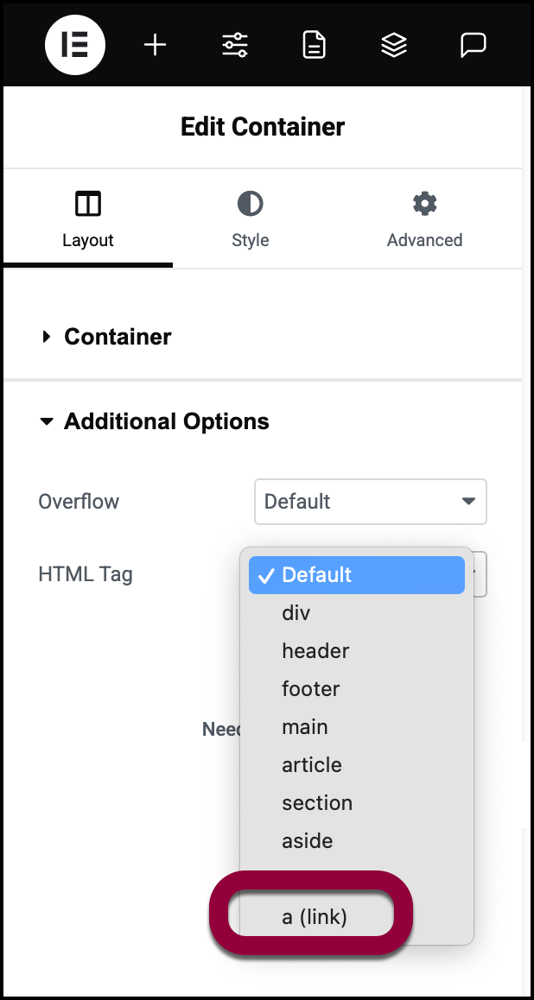
Task: Select 'header' tag option
Action: pos(315,651)
